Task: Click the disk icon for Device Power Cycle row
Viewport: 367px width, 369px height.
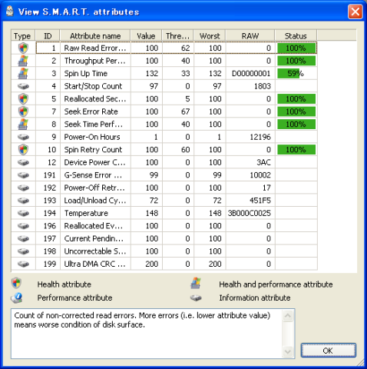Action: tap(23, 162)
